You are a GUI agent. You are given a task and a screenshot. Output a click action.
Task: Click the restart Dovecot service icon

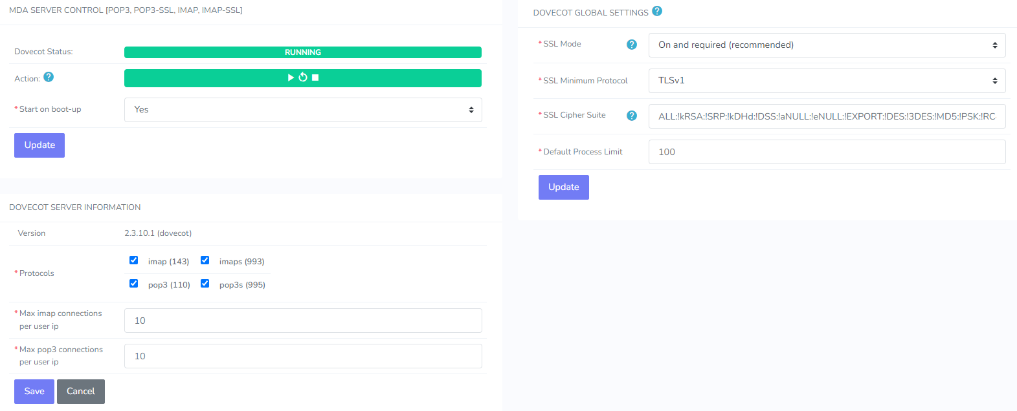coord(302,78)
